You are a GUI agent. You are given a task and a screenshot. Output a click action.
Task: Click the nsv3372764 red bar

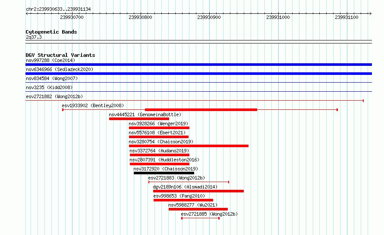(160, 155)
